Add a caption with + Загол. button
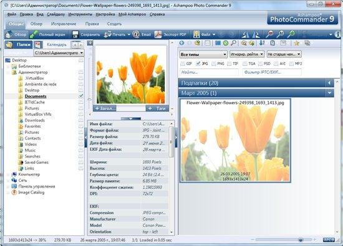The width and height of the screenshot is (343, 246). point(105,108)
